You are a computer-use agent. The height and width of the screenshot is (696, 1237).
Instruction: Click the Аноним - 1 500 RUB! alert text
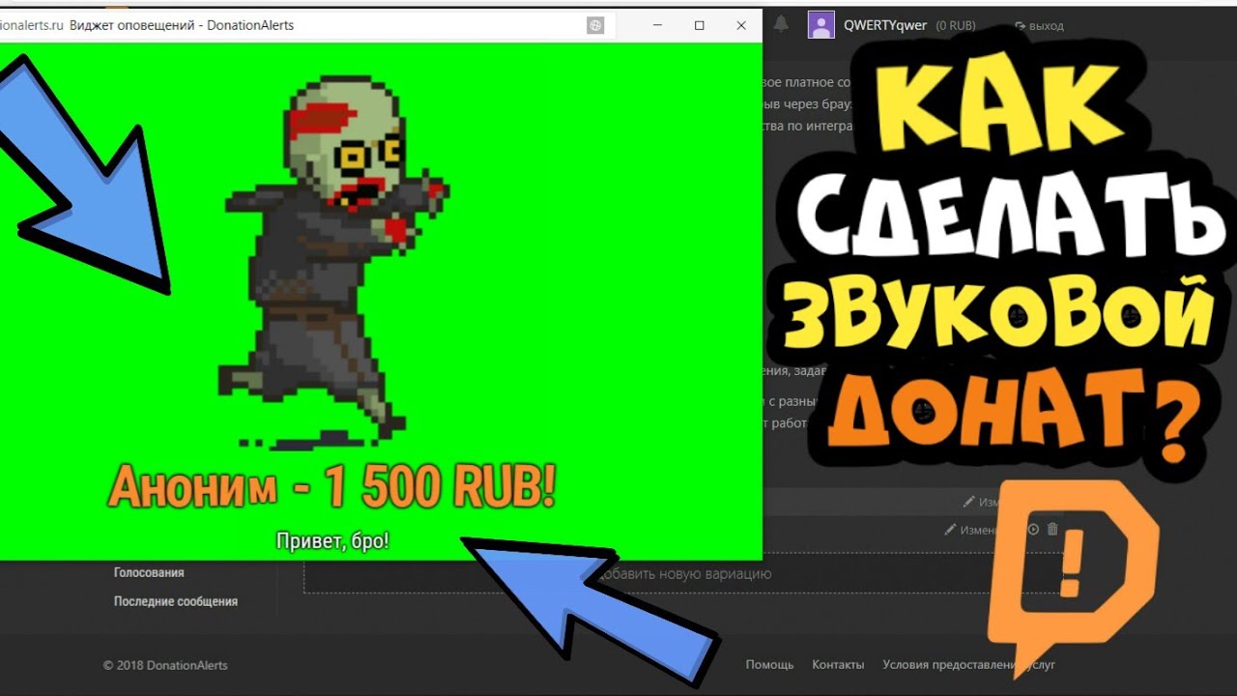tap(331, 486)
